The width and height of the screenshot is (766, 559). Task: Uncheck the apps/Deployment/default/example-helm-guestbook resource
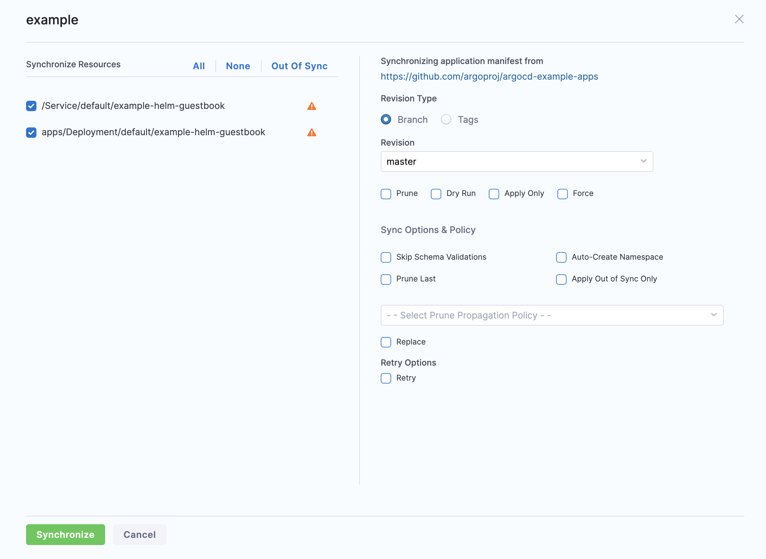pos(31,132)
